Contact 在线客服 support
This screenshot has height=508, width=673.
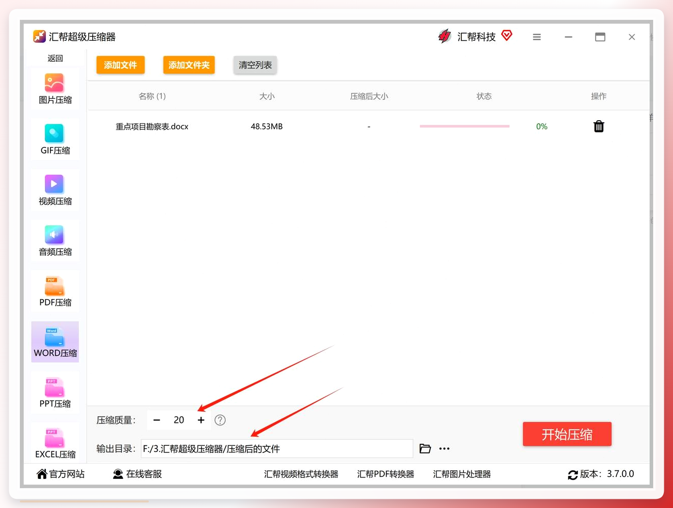(x=137, y=474)
